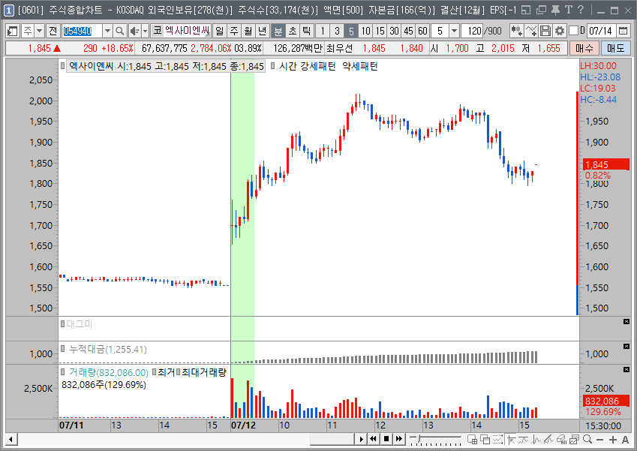Select the 틱 tick period tab
This screenshot has width=637, height=451.
[307, 31]
